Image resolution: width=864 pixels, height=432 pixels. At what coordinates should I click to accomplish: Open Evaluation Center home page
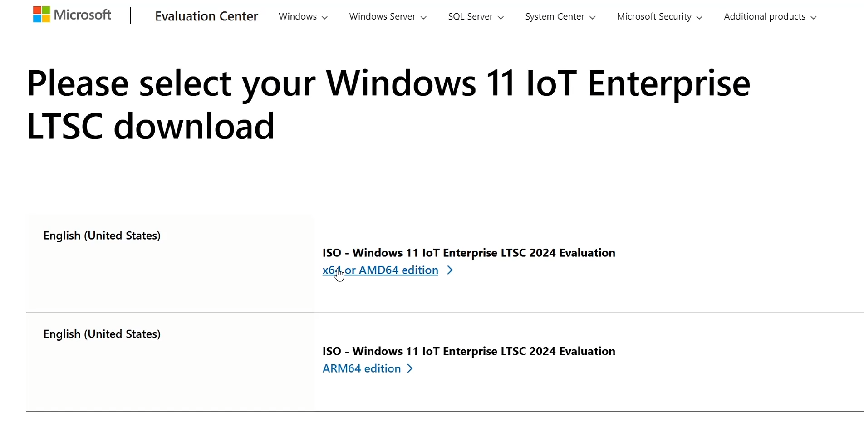(x=206, y=16)
